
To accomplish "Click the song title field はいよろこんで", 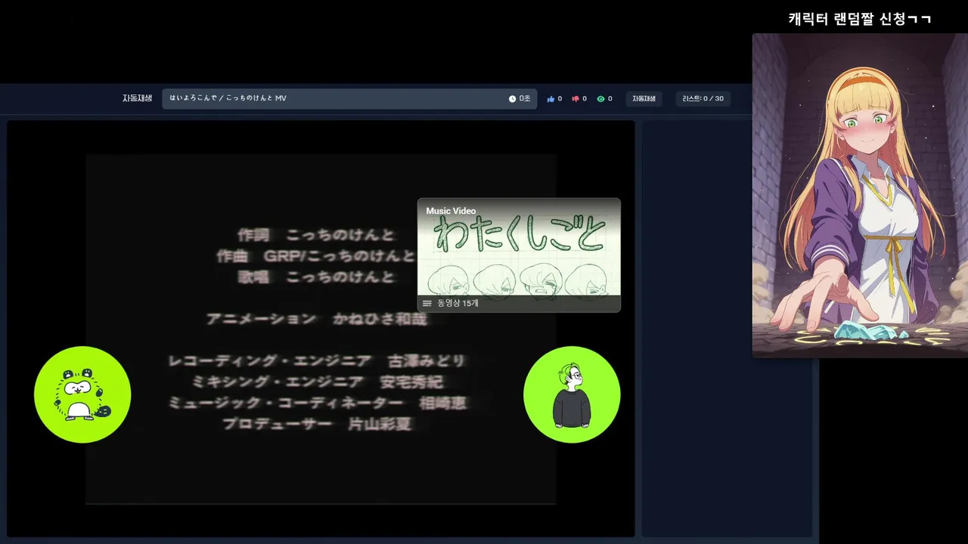I will click(x=349, y=99).
